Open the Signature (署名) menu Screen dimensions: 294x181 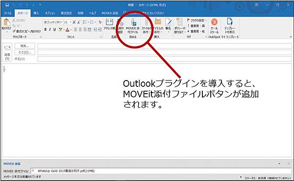[x=168, y=26]
